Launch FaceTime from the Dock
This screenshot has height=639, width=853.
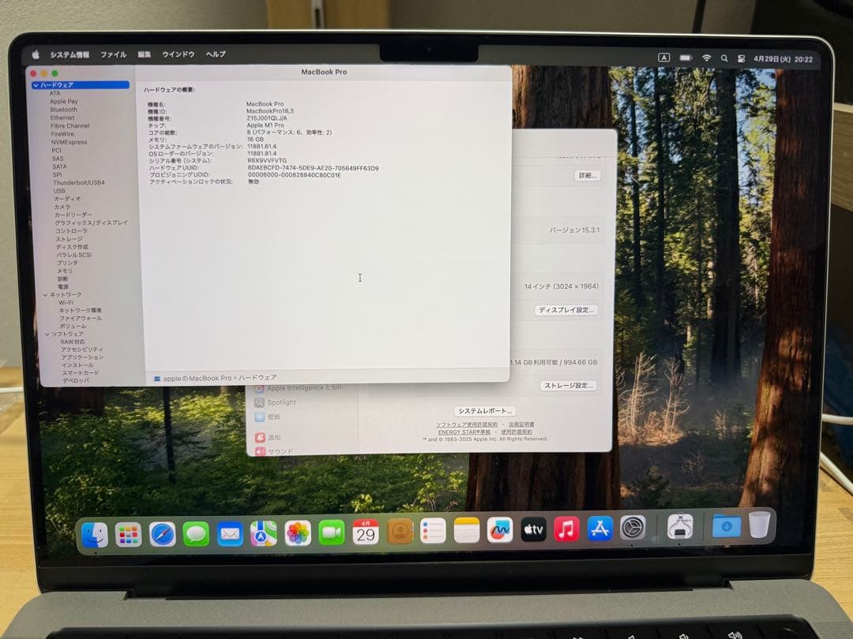(x=331, y=532)
